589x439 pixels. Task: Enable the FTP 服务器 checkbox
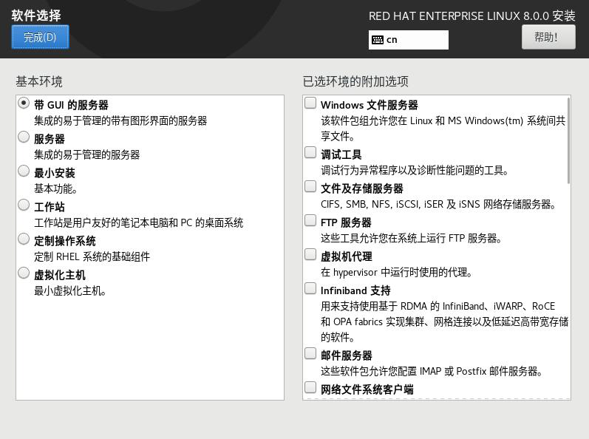tap(310, 220)
